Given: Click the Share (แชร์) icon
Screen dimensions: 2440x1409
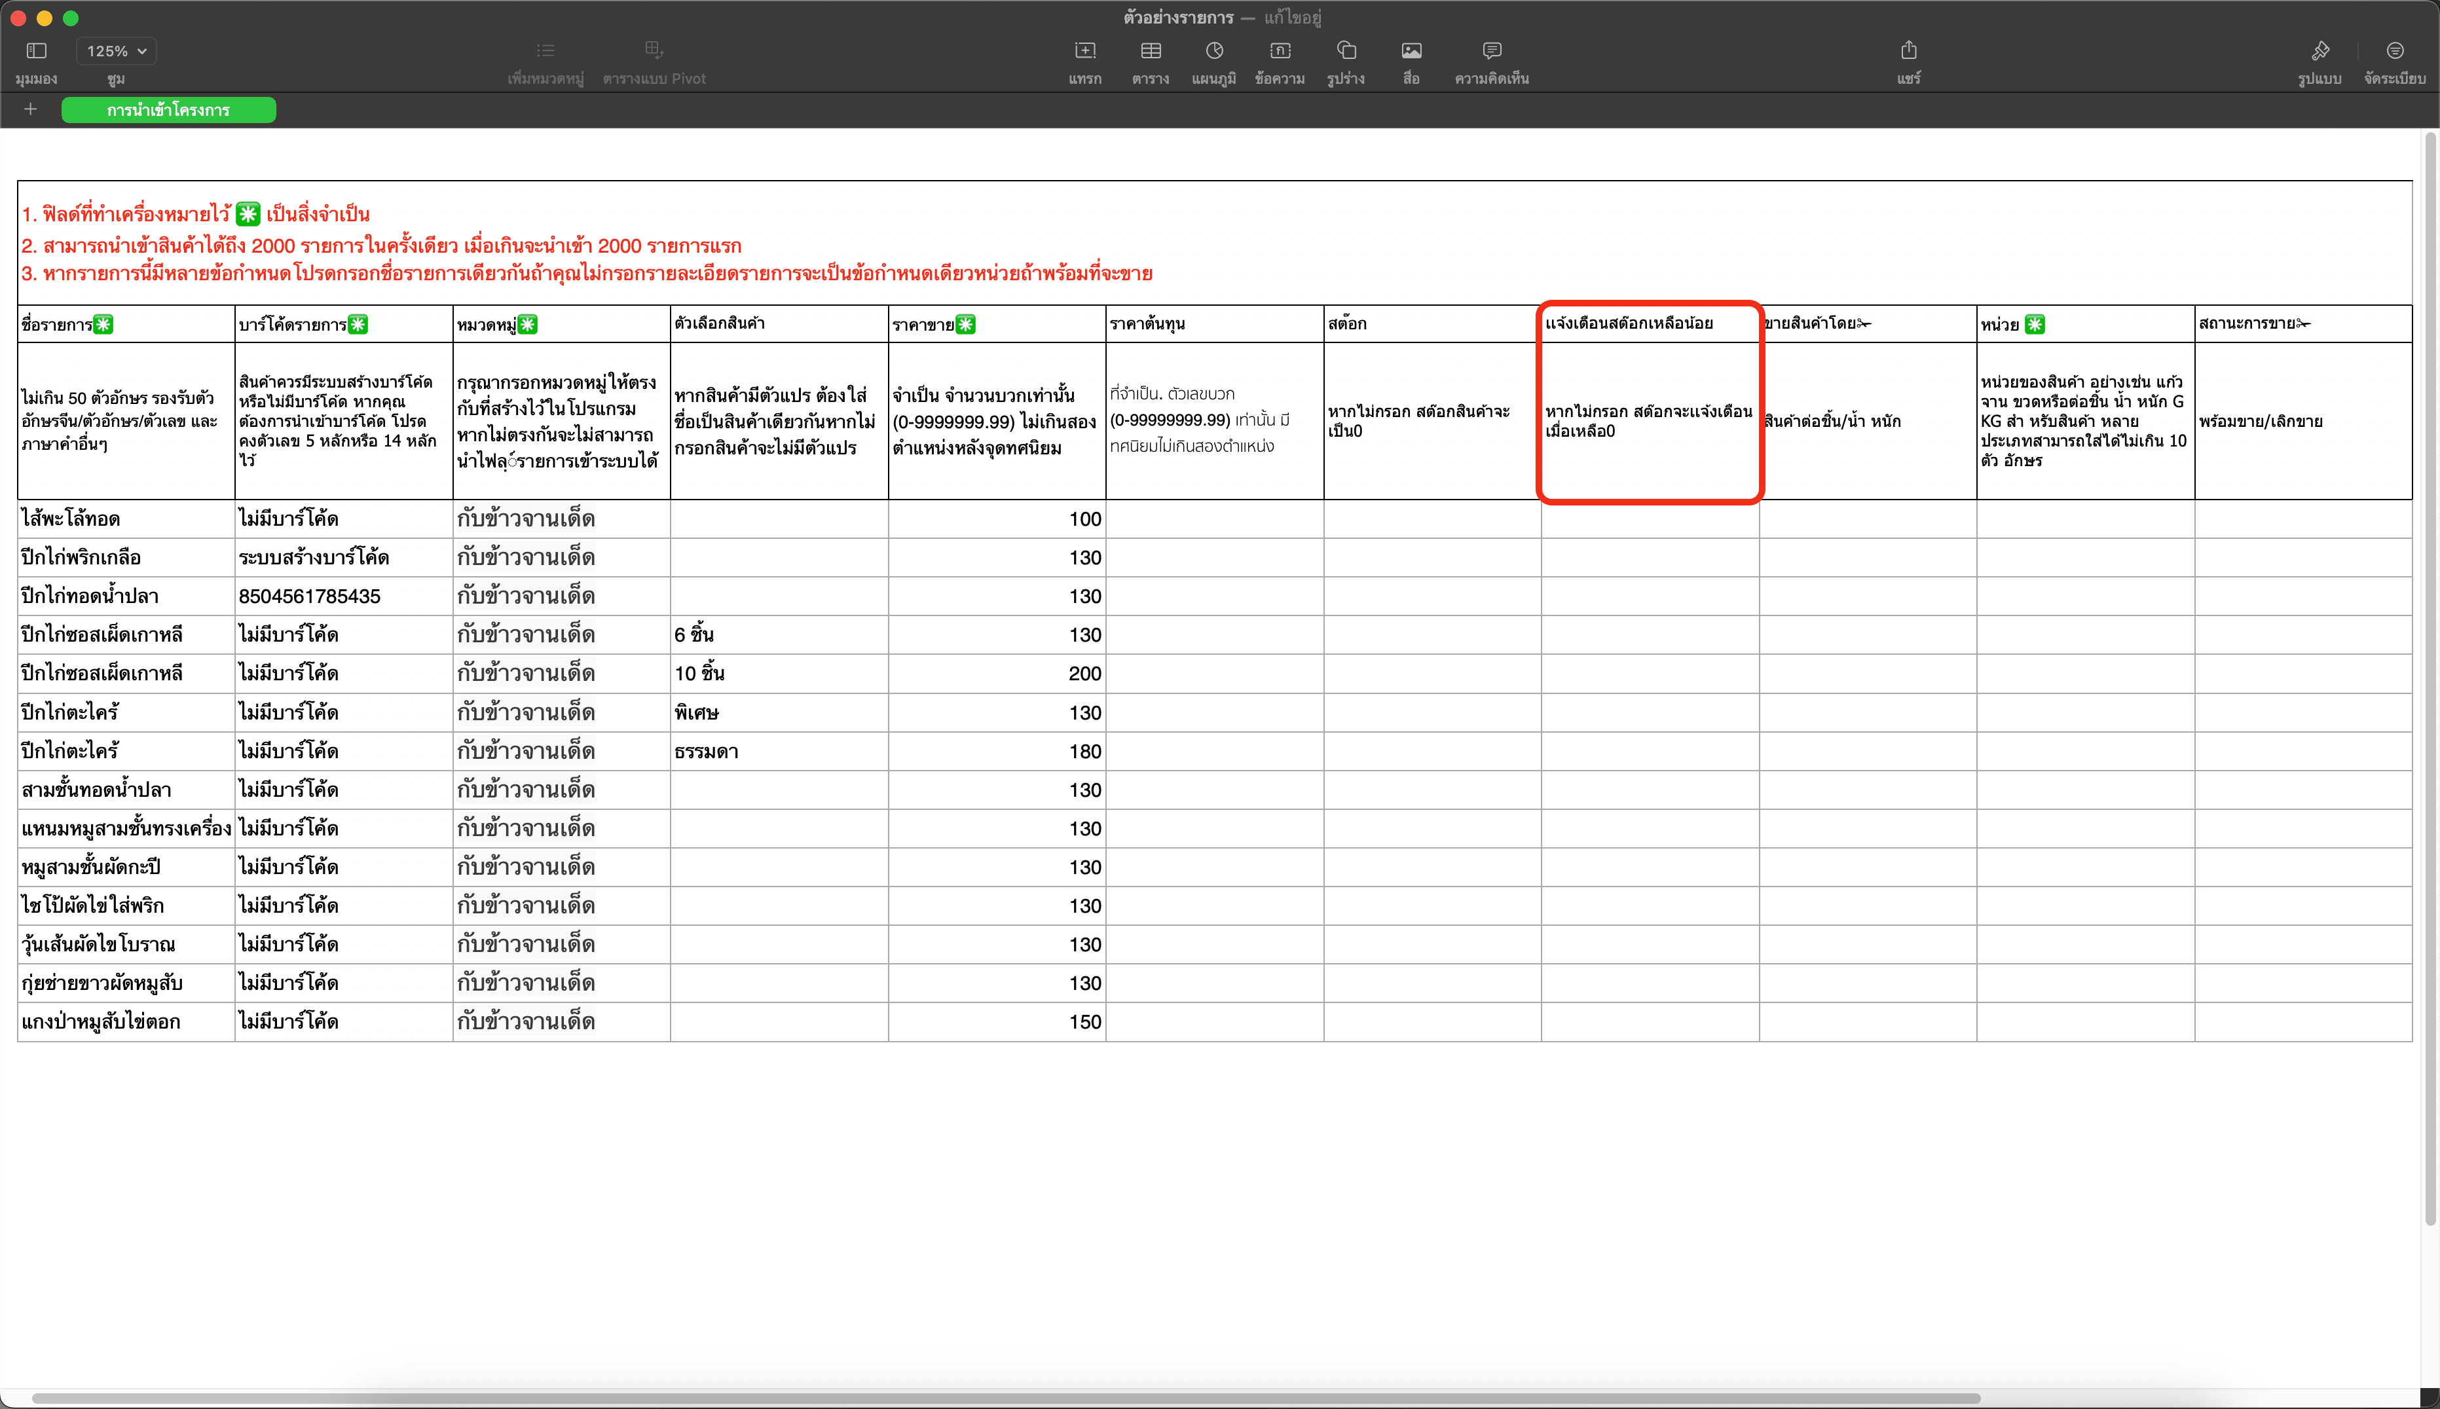Looking at the screenshot, I should [1908, 50].
